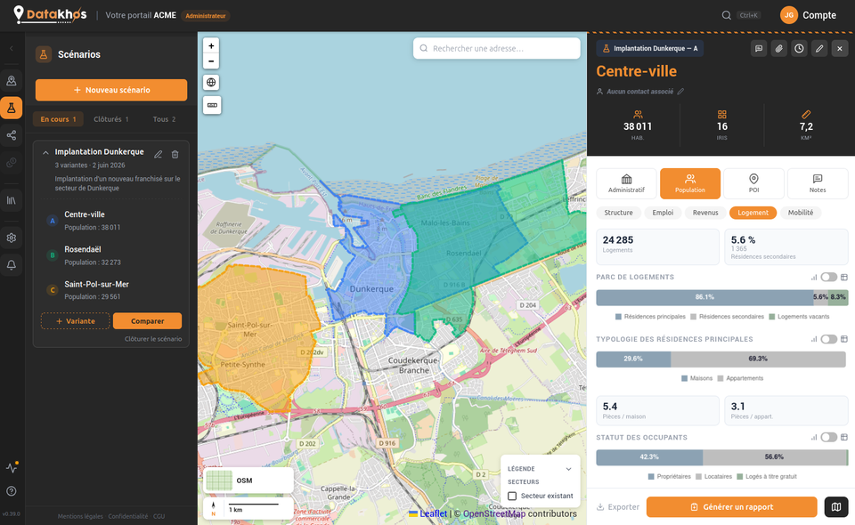Click the Nouveau scénario button
855x525 pixels.
pyautogui.click(x=111, y=90)
